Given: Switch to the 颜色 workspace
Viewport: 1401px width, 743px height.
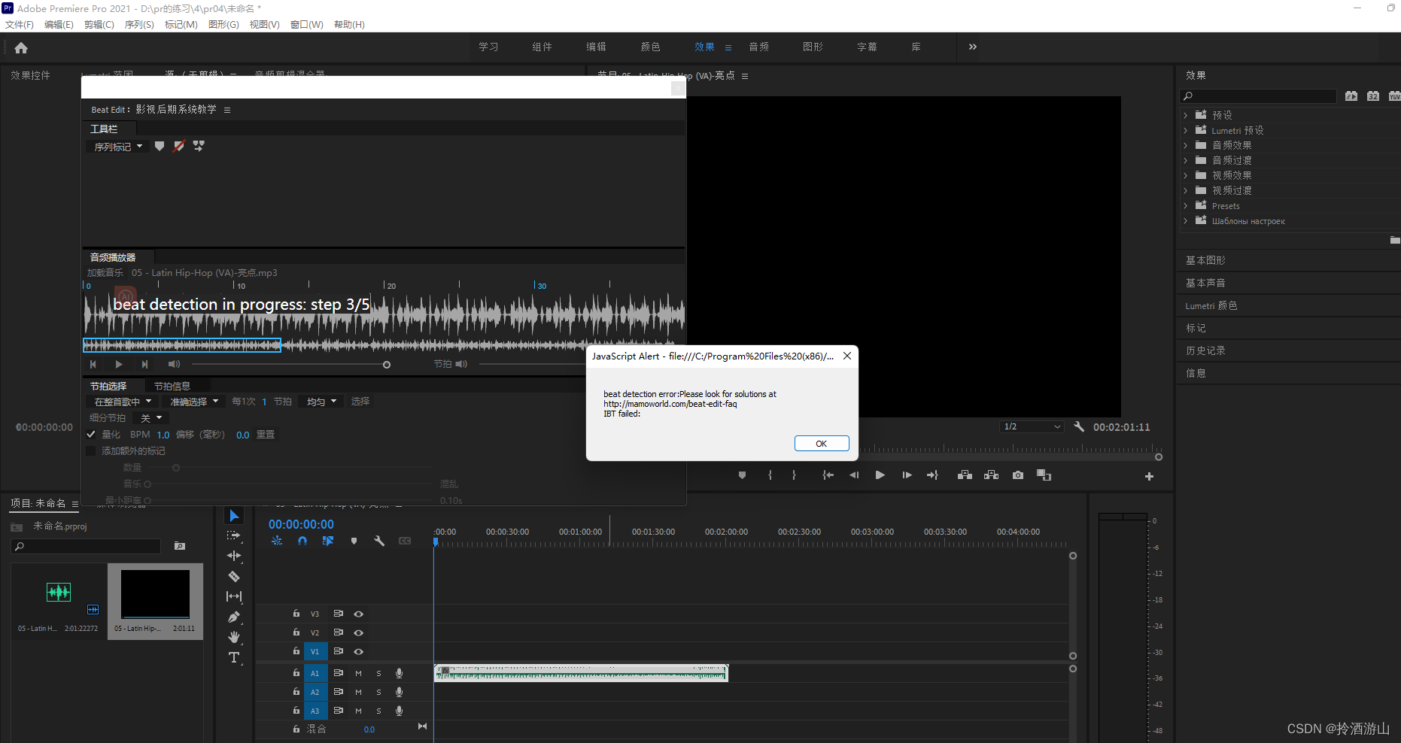Looking at the screenshot, I should click(651, 47).
